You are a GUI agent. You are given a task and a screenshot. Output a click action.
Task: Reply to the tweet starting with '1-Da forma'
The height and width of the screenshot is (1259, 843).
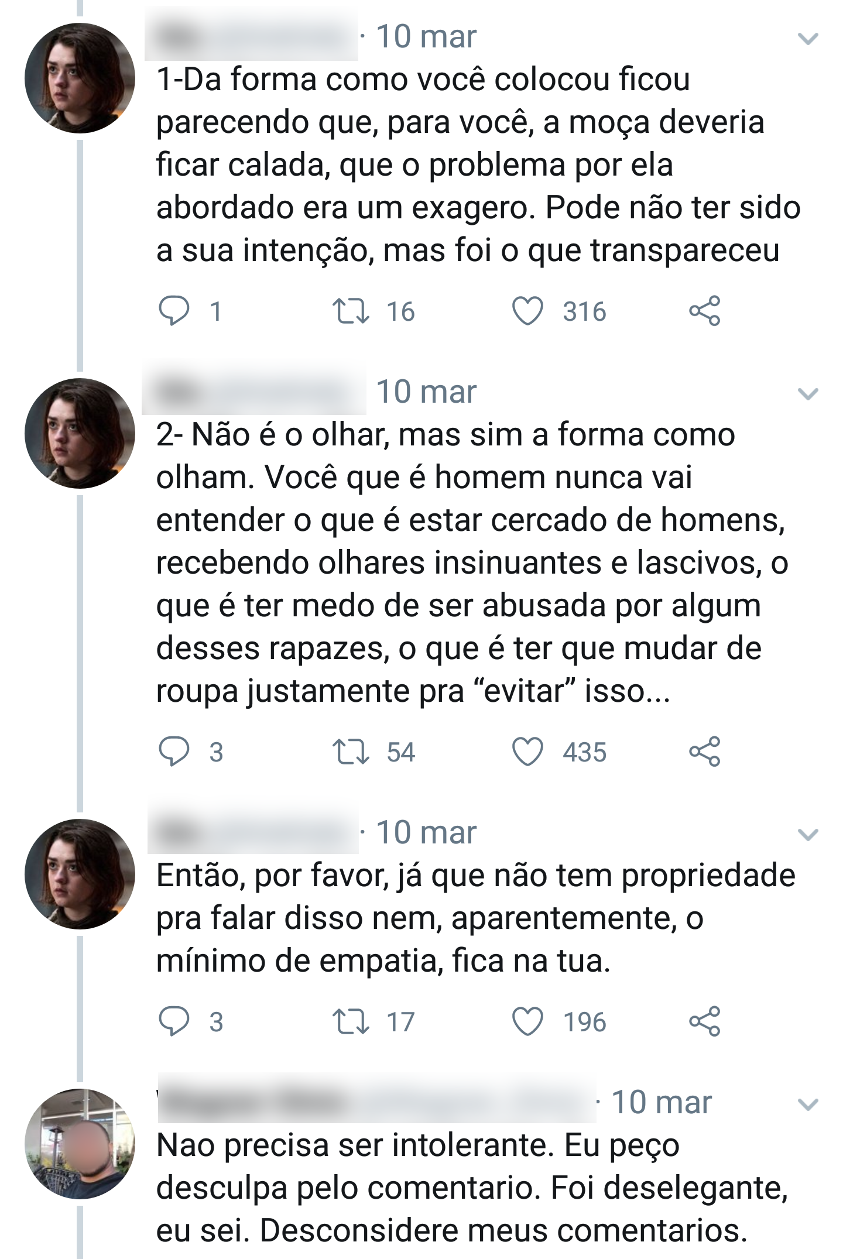point(174,311)
